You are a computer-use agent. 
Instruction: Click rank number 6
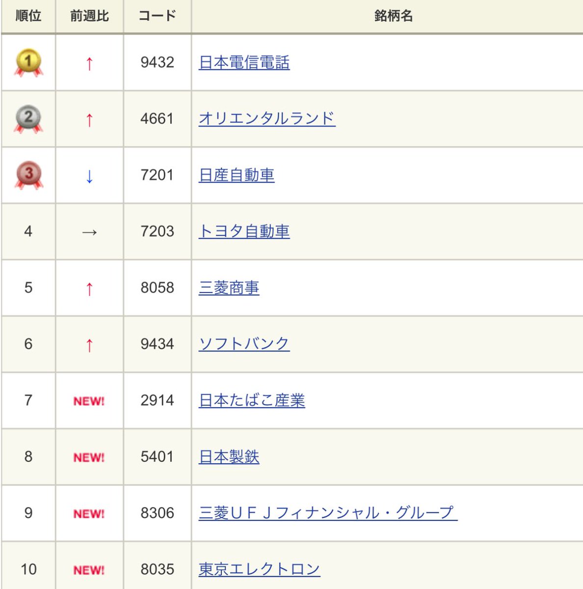tap(28, 344)
